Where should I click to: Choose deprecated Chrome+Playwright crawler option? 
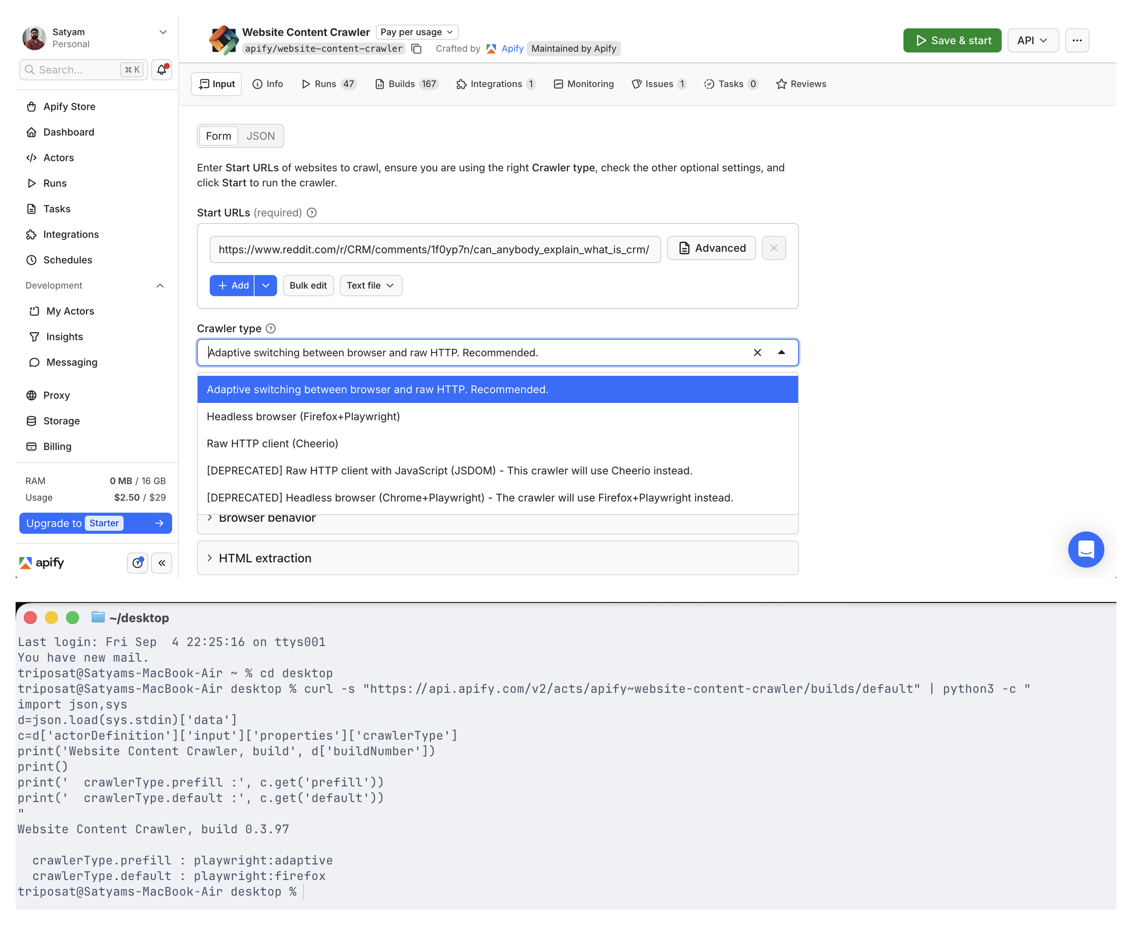click(x=497, y=498)
